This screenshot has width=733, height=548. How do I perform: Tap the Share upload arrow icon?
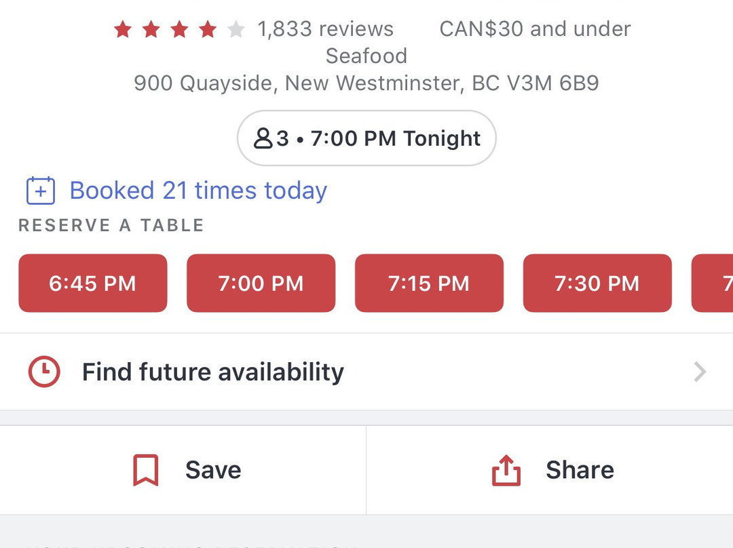506,470
